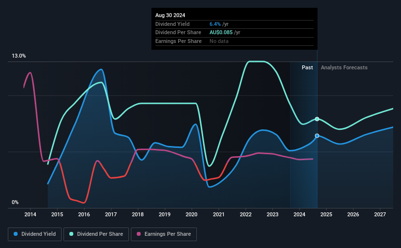Viewport: 401px width, 248px height.
Task: Click the 2021 x-axis label
Action: (219, 214)
